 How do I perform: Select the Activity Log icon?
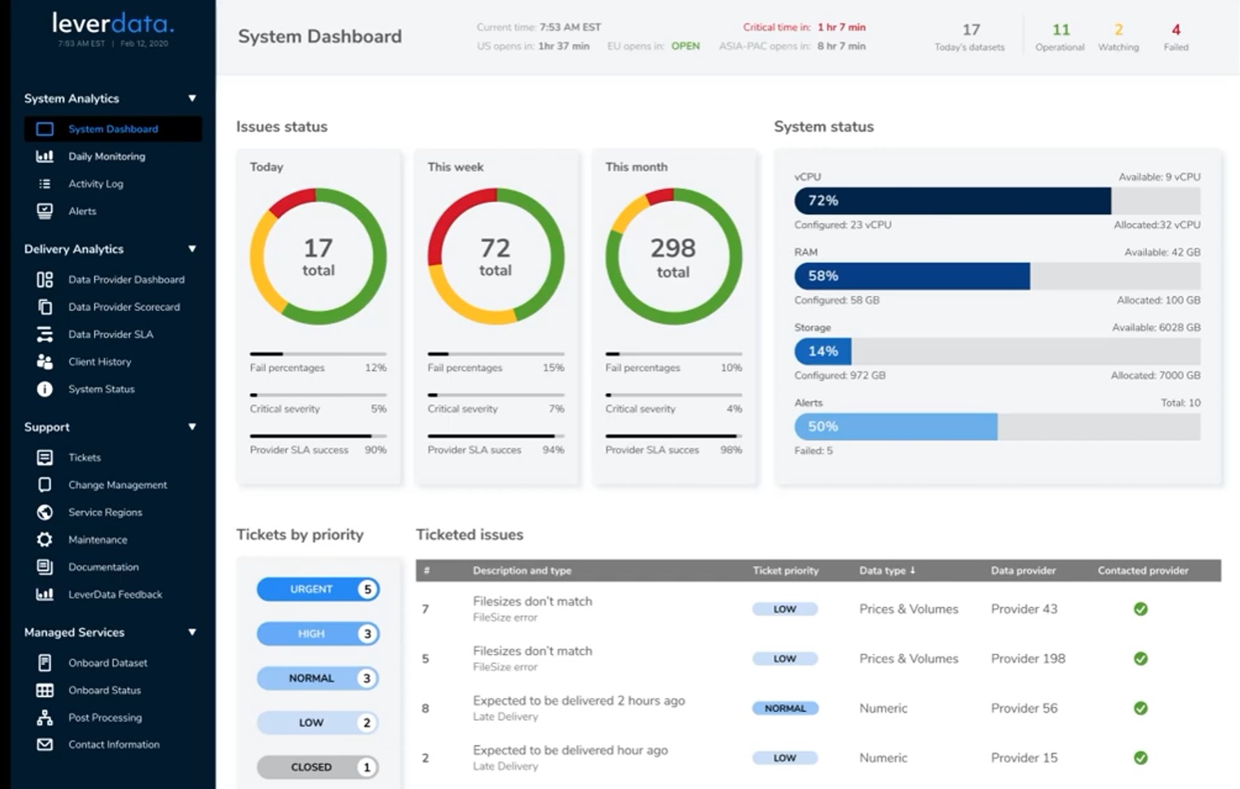click(x=45, y=183)
